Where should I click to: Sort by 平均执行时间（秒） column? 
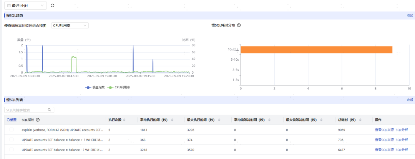(x=172, y=120)
